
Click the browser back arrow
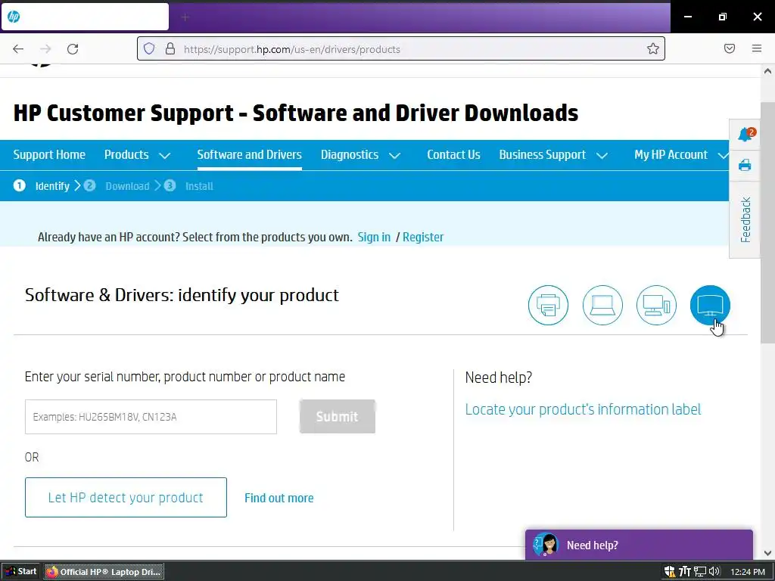tap(18, 49)
